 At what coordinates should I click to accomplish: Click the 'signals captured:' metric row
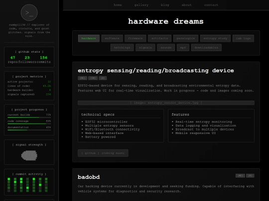pyautogui.click(x=29, y=94)
